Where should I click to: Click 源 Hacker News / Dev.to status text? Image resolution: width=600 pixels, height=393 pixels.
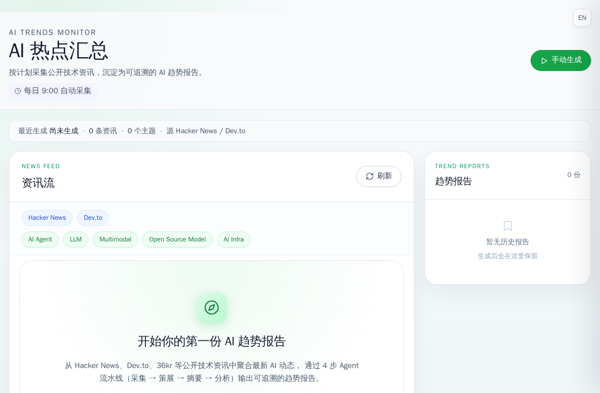206,131
